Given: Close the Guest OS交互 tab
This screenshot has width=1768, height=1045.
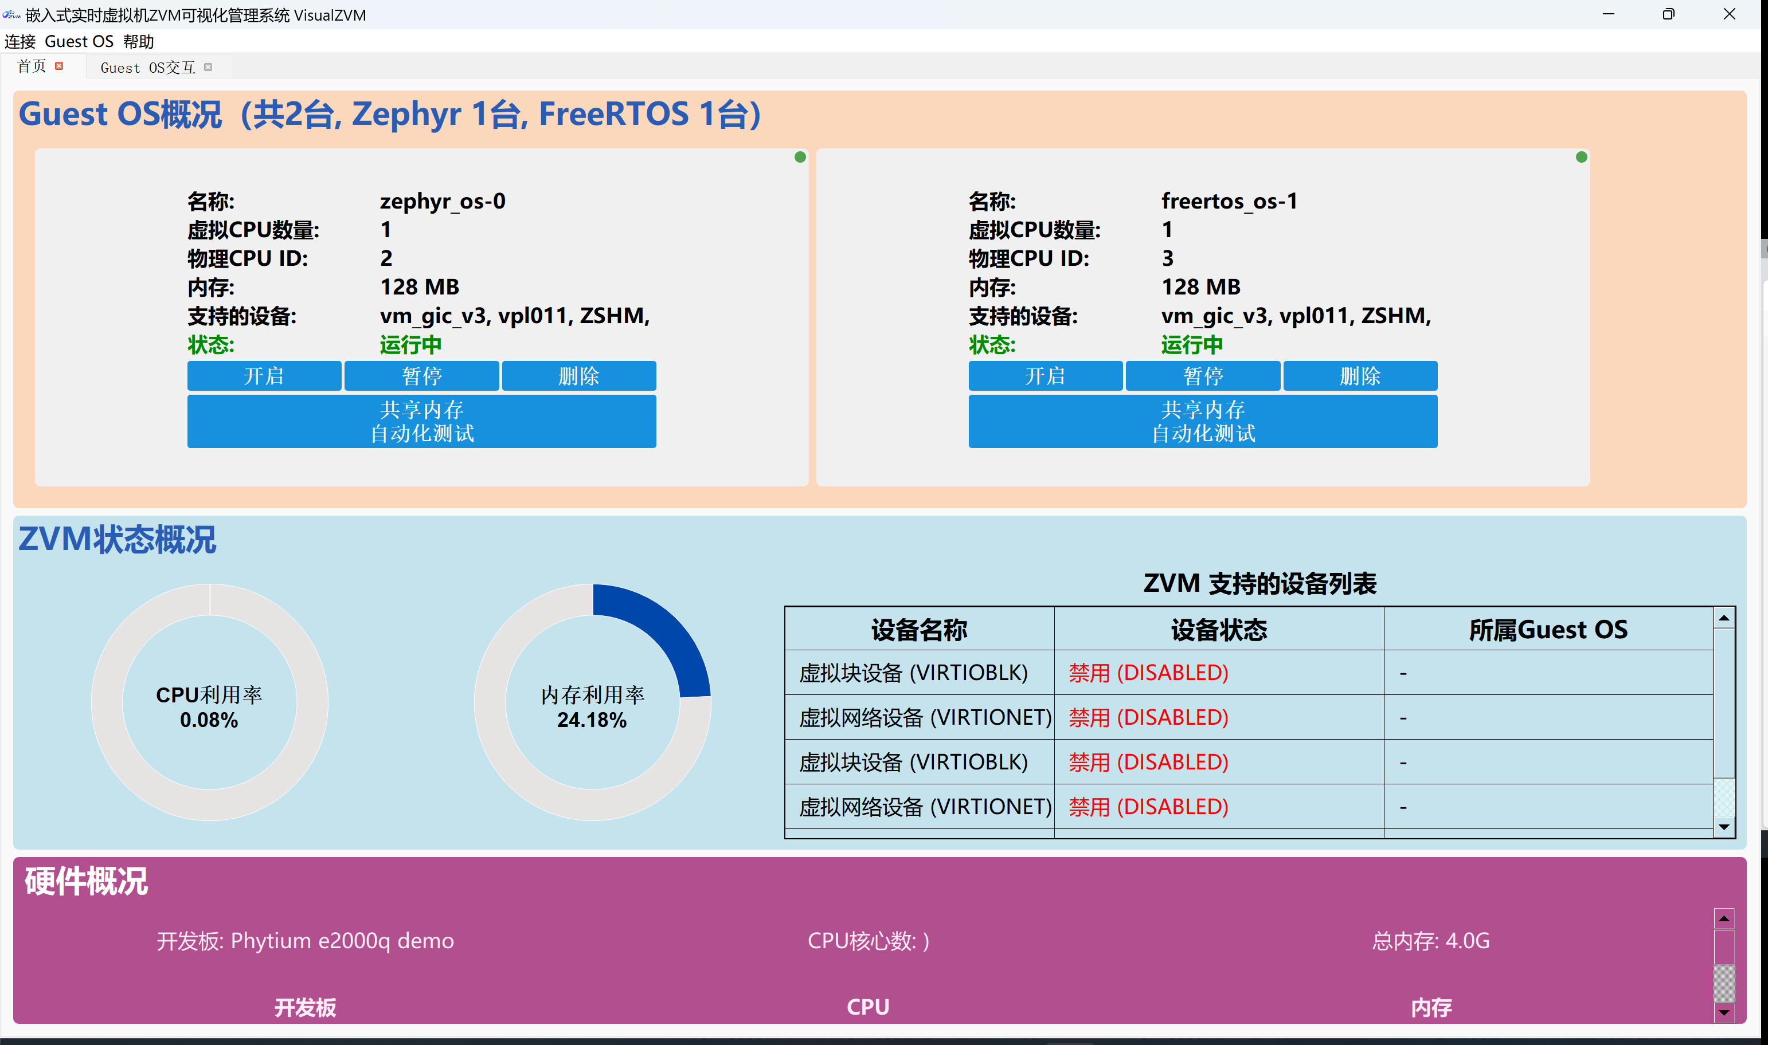Looking at the screenshot, I should tap(208, 67).
